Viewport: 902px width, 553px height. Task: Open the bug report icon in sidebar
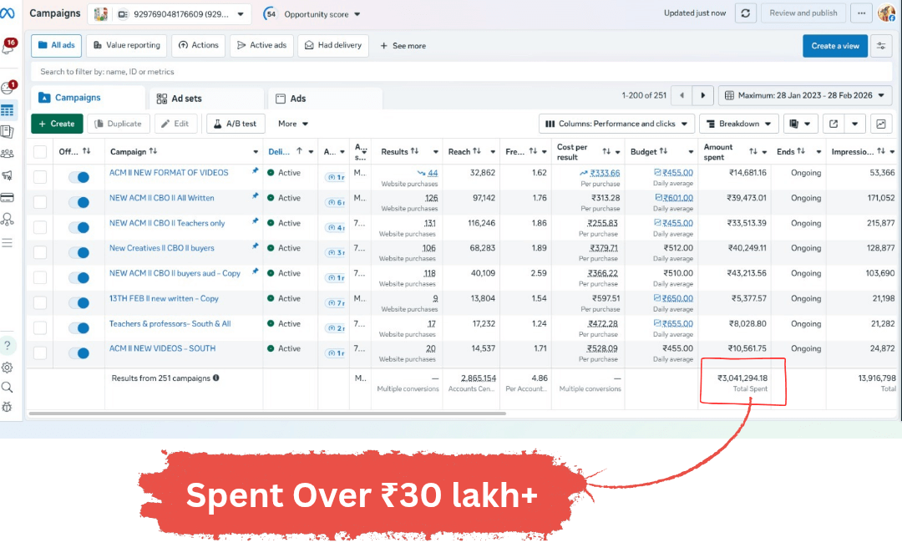pyautogui.click(x=7, y=407)
